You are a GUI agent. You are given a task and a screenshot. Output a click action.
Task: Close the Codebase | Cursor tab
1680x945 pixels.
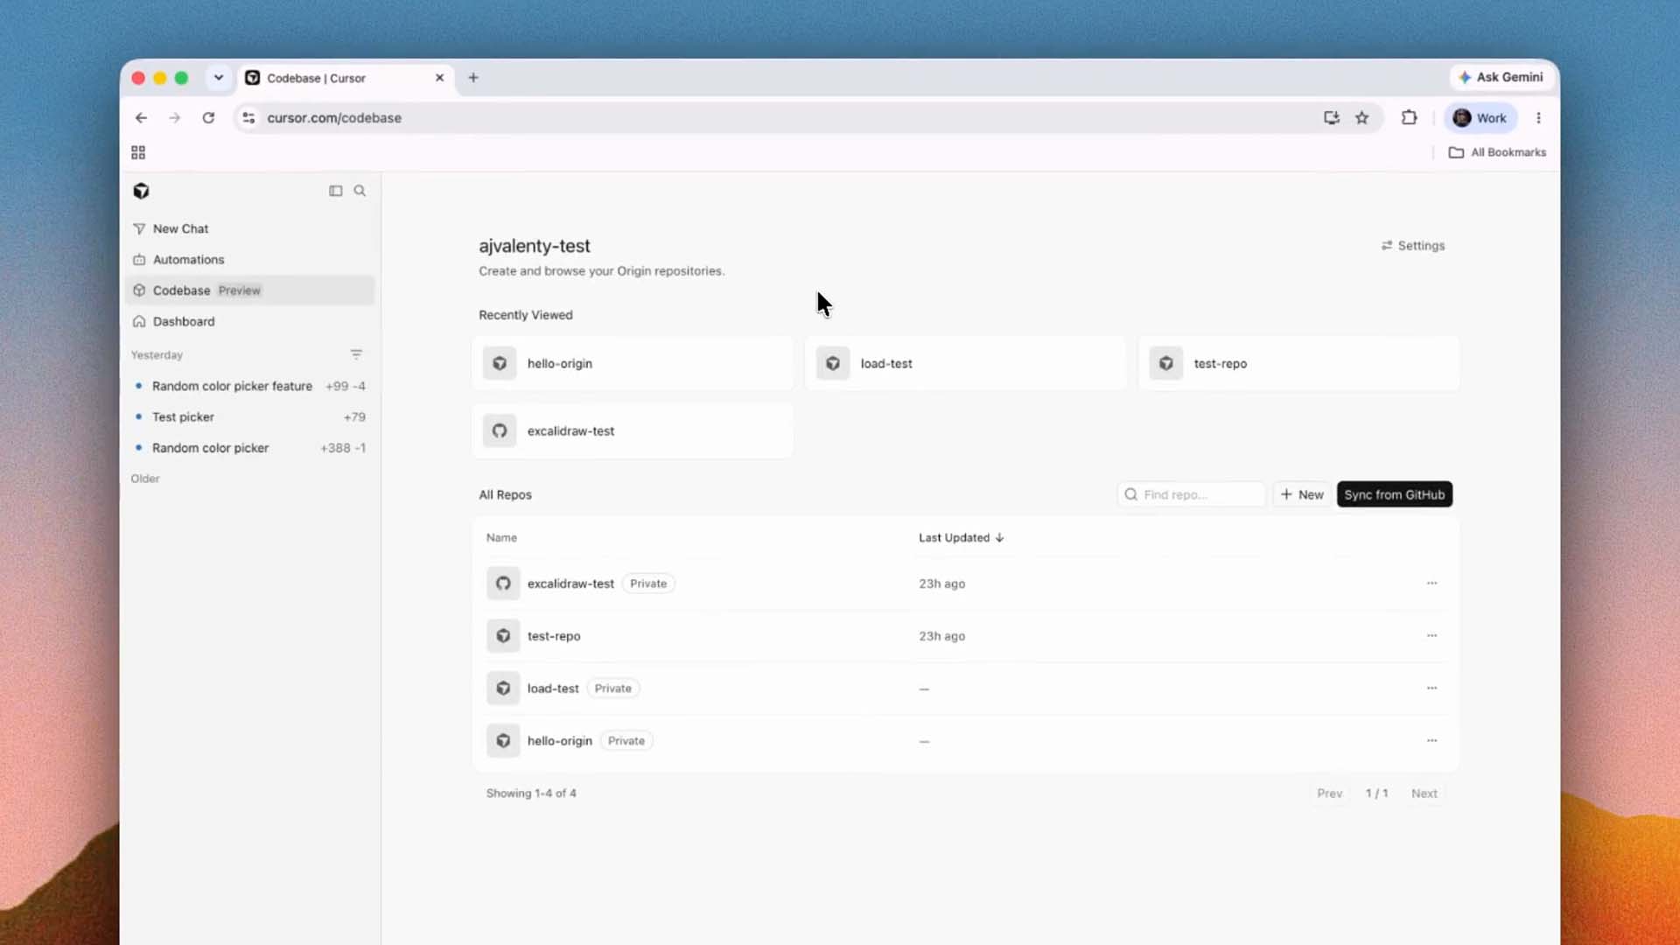439,78
